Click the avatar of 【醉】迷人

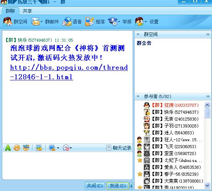pyautogui.click(x=147, y=133)
